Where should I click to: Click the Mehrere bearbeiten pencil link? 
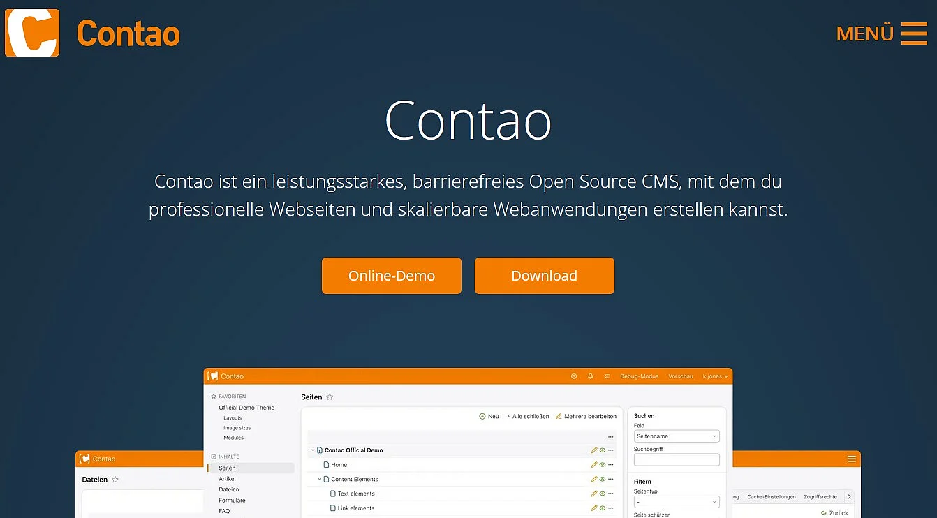point(586,416)
